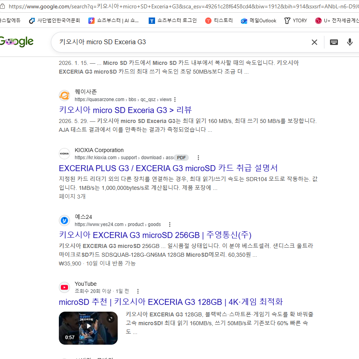
Task: Play the YouTube video thumbnail
Action: point(88,328)
